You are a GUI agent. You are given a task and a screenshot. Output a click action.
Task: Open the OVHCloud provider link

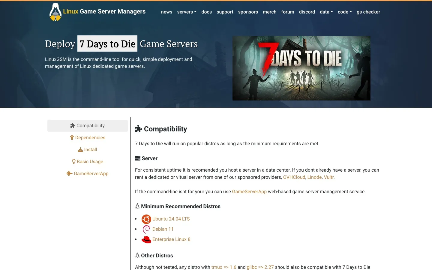294,177
